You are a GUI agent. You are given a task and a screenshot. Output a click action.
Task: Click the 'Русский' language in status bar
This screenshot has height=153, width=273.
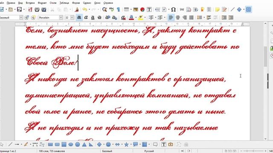(149, 151)
